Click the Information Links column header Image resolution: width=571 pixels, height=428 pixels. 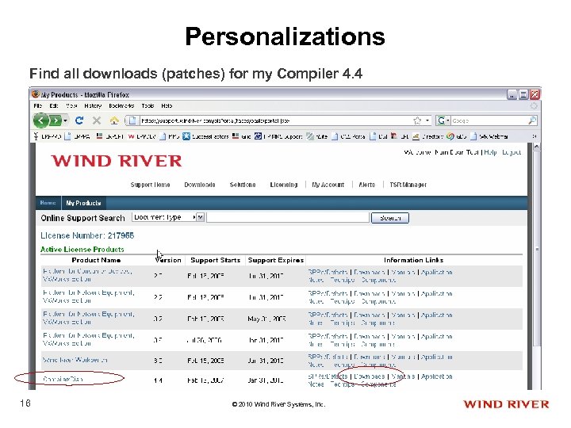[x=413, y=260]
